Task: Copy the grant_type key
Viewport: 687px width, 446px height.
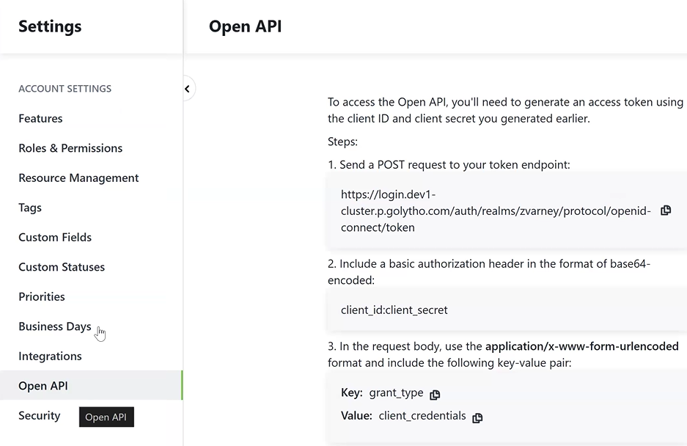Action: pos(435,395)
